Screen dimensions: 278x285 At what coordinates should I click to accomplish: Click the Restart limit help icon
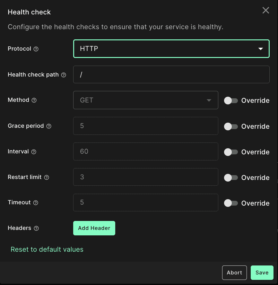[x=47, y=177]
